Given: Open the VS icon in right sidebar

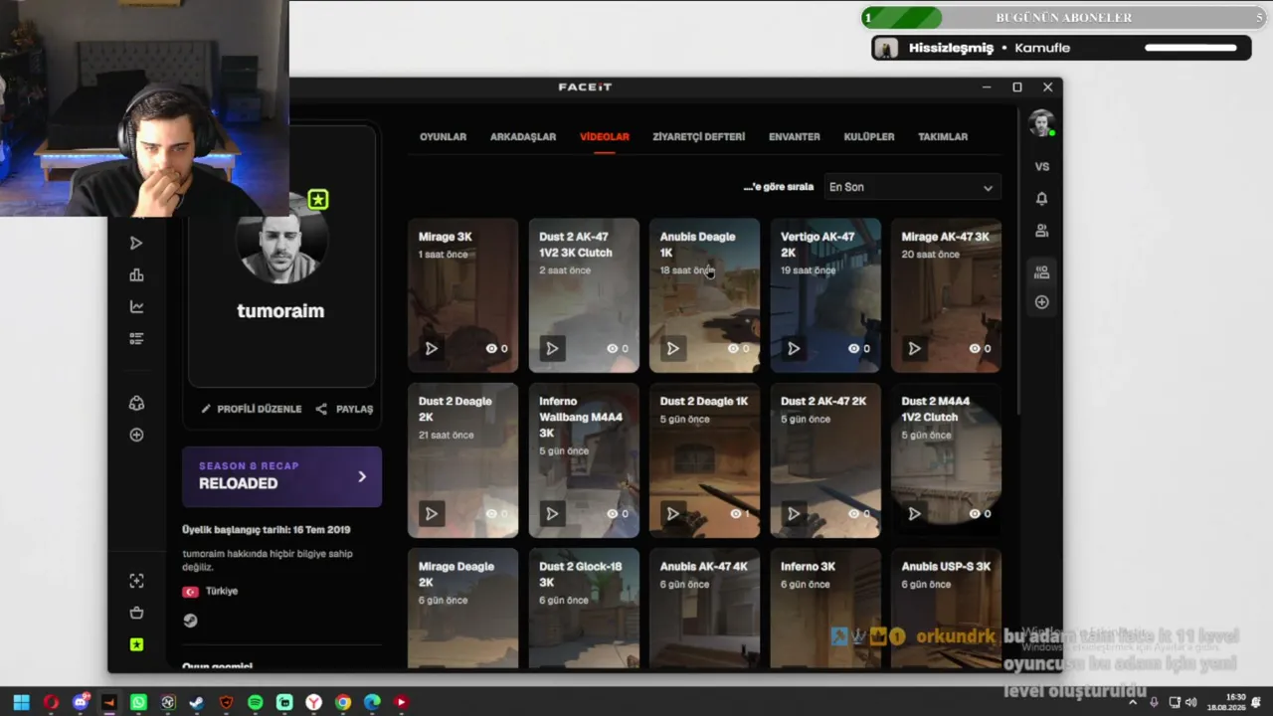Looking at the screenshot, I should tap(1041, 167).
